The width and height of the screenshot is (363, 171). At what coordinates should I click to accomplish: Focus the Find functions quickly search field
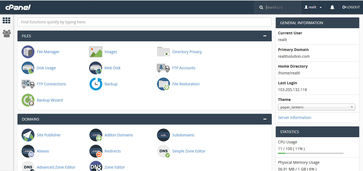coord(144,22)
